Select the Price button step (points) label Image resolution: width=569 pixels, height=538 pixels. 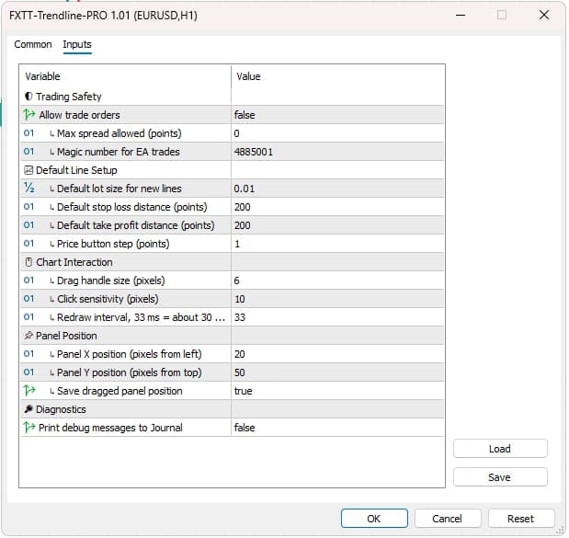click(113, 244)
